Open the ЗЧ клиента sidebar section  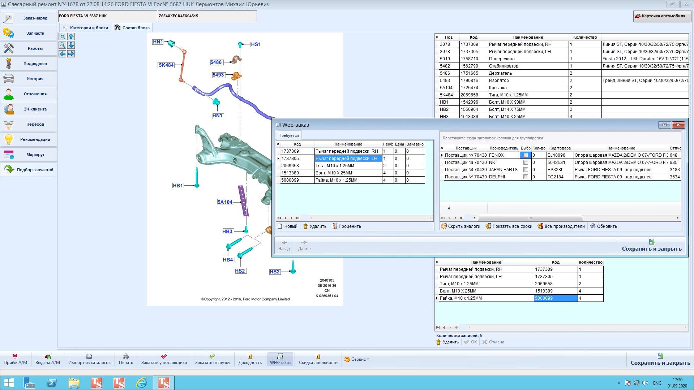point(29,109)
